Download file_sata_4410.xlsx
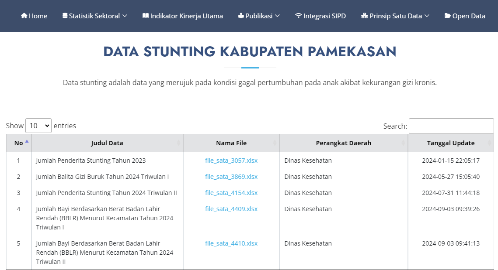498x270 pixels. tap(231, 243)
